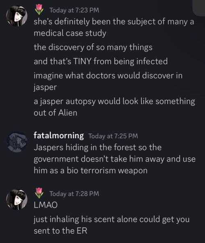The width and height of the screenshot is (205, 243).
Task: Open the dark-haired avatar beside the 7:23 PM message
Action: (17, 16)
